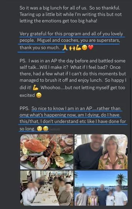
Task: Click the red heart emoji
Action: [91, 48]
